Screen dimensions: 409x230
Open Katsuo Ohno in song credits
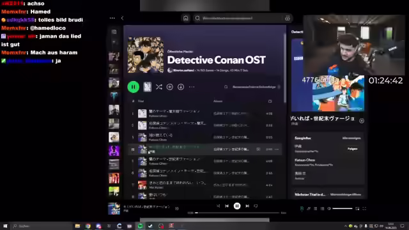point(305,160)
